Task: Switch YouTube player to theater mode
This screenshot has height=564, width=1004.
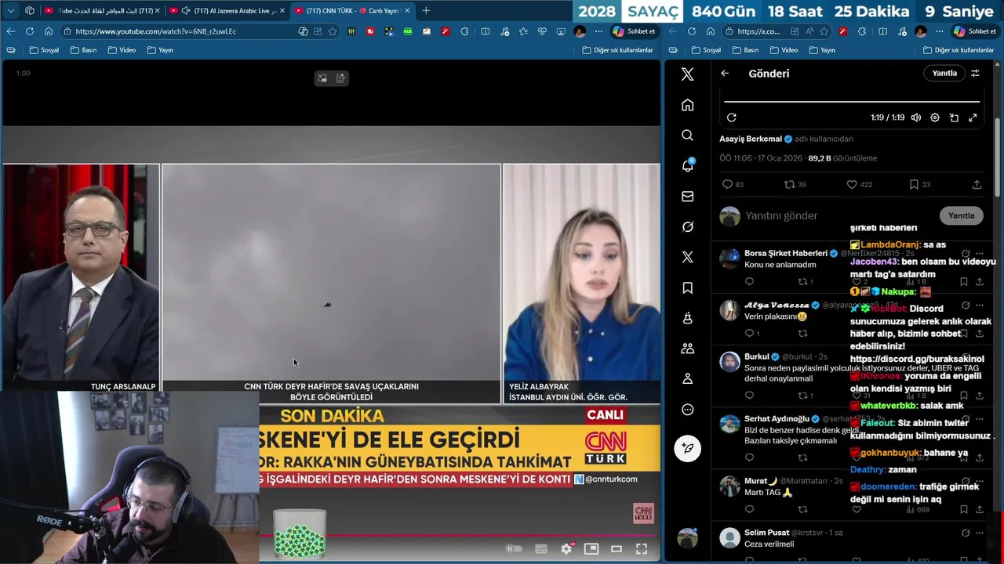Action: pos(617,549)
